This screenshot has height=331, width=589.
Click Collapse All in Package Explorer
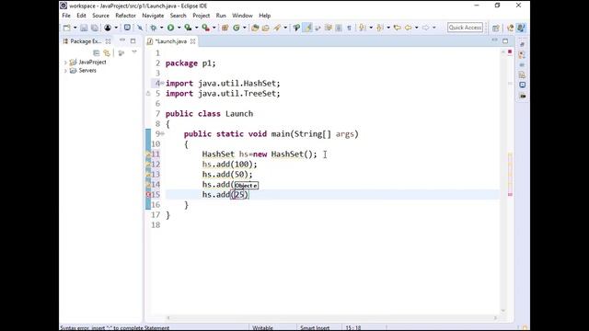point(97,53)
